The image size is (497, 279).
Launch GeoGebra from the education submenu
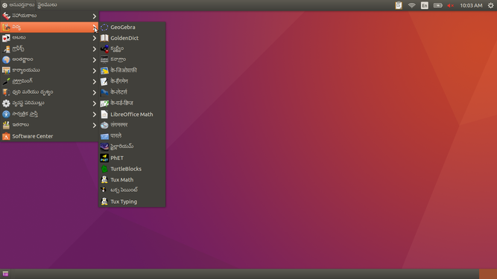[x=132, y=28]
